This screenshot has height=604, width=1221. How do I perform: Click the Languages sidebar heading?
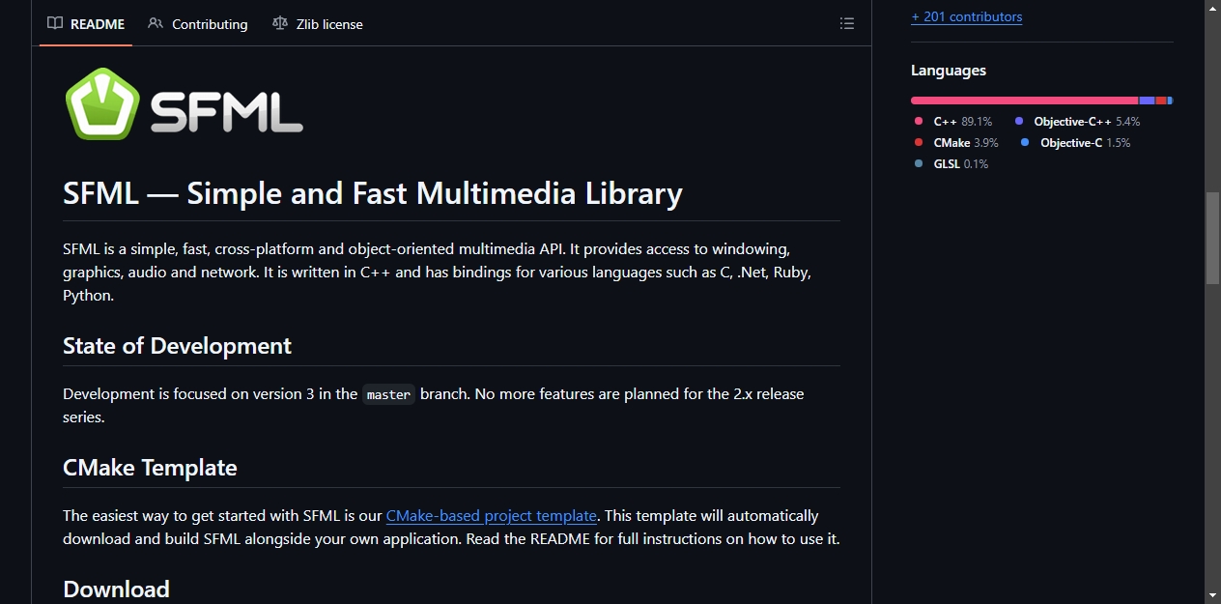point(949,71)
